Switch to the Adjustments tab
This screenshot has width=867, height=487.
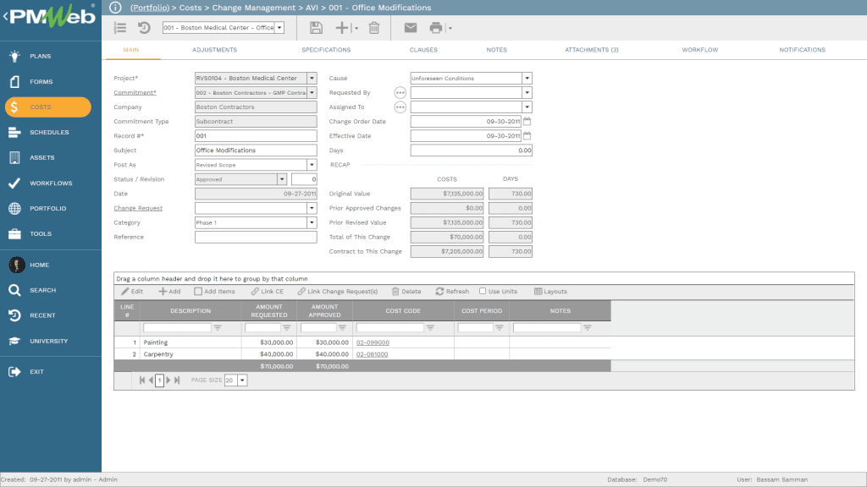[x=214, y=50]
